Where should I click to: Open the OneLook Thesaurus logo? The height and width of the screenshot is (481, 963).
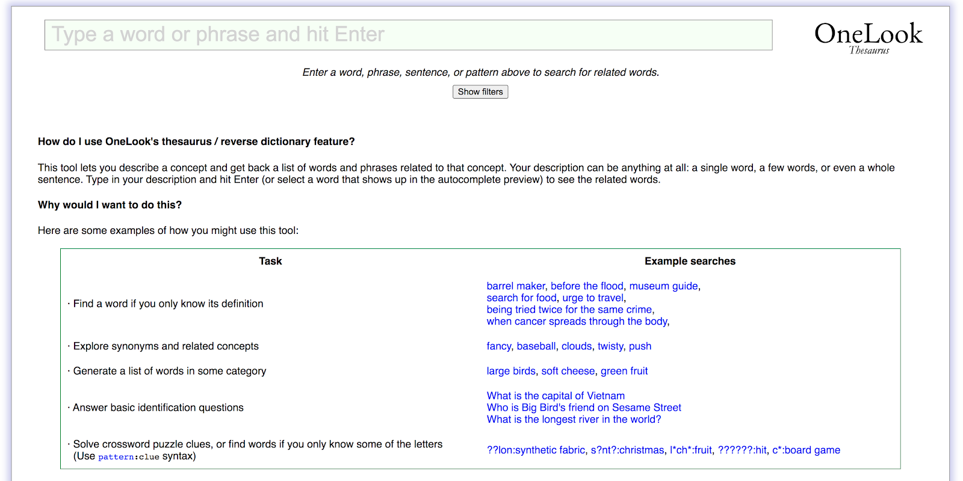point(868,37)
